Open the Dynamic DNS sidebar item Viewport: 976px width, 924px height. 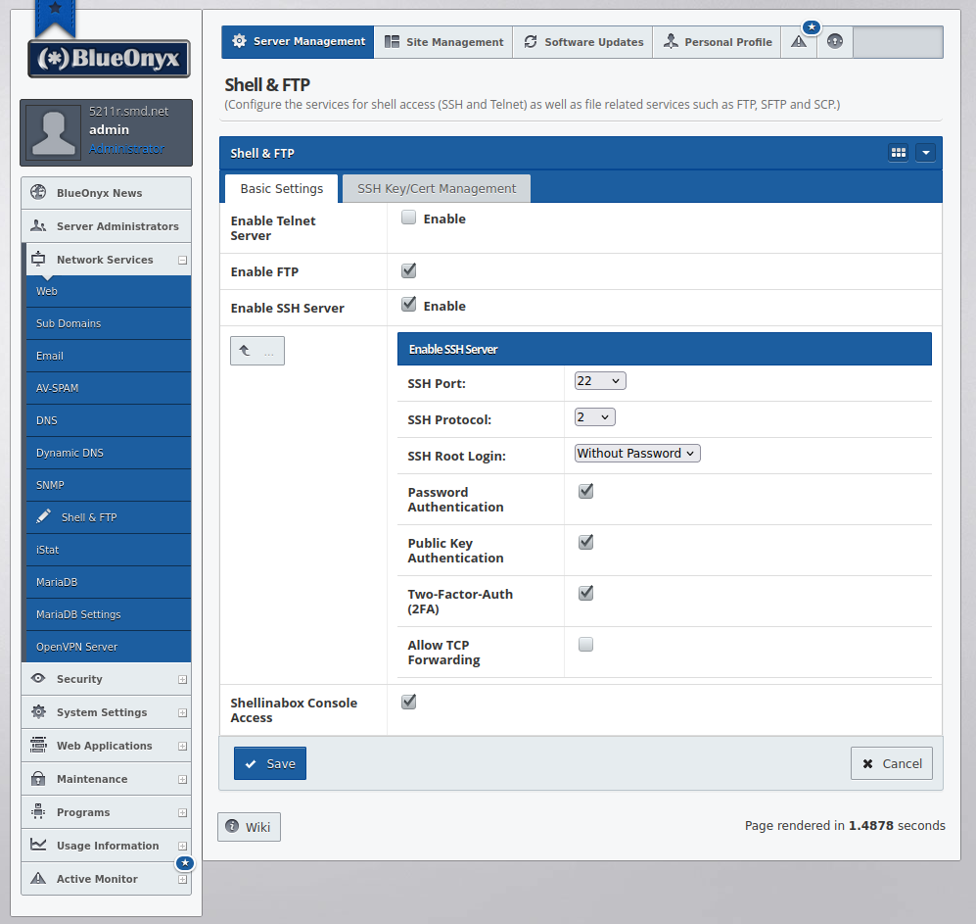click(109, 453)
